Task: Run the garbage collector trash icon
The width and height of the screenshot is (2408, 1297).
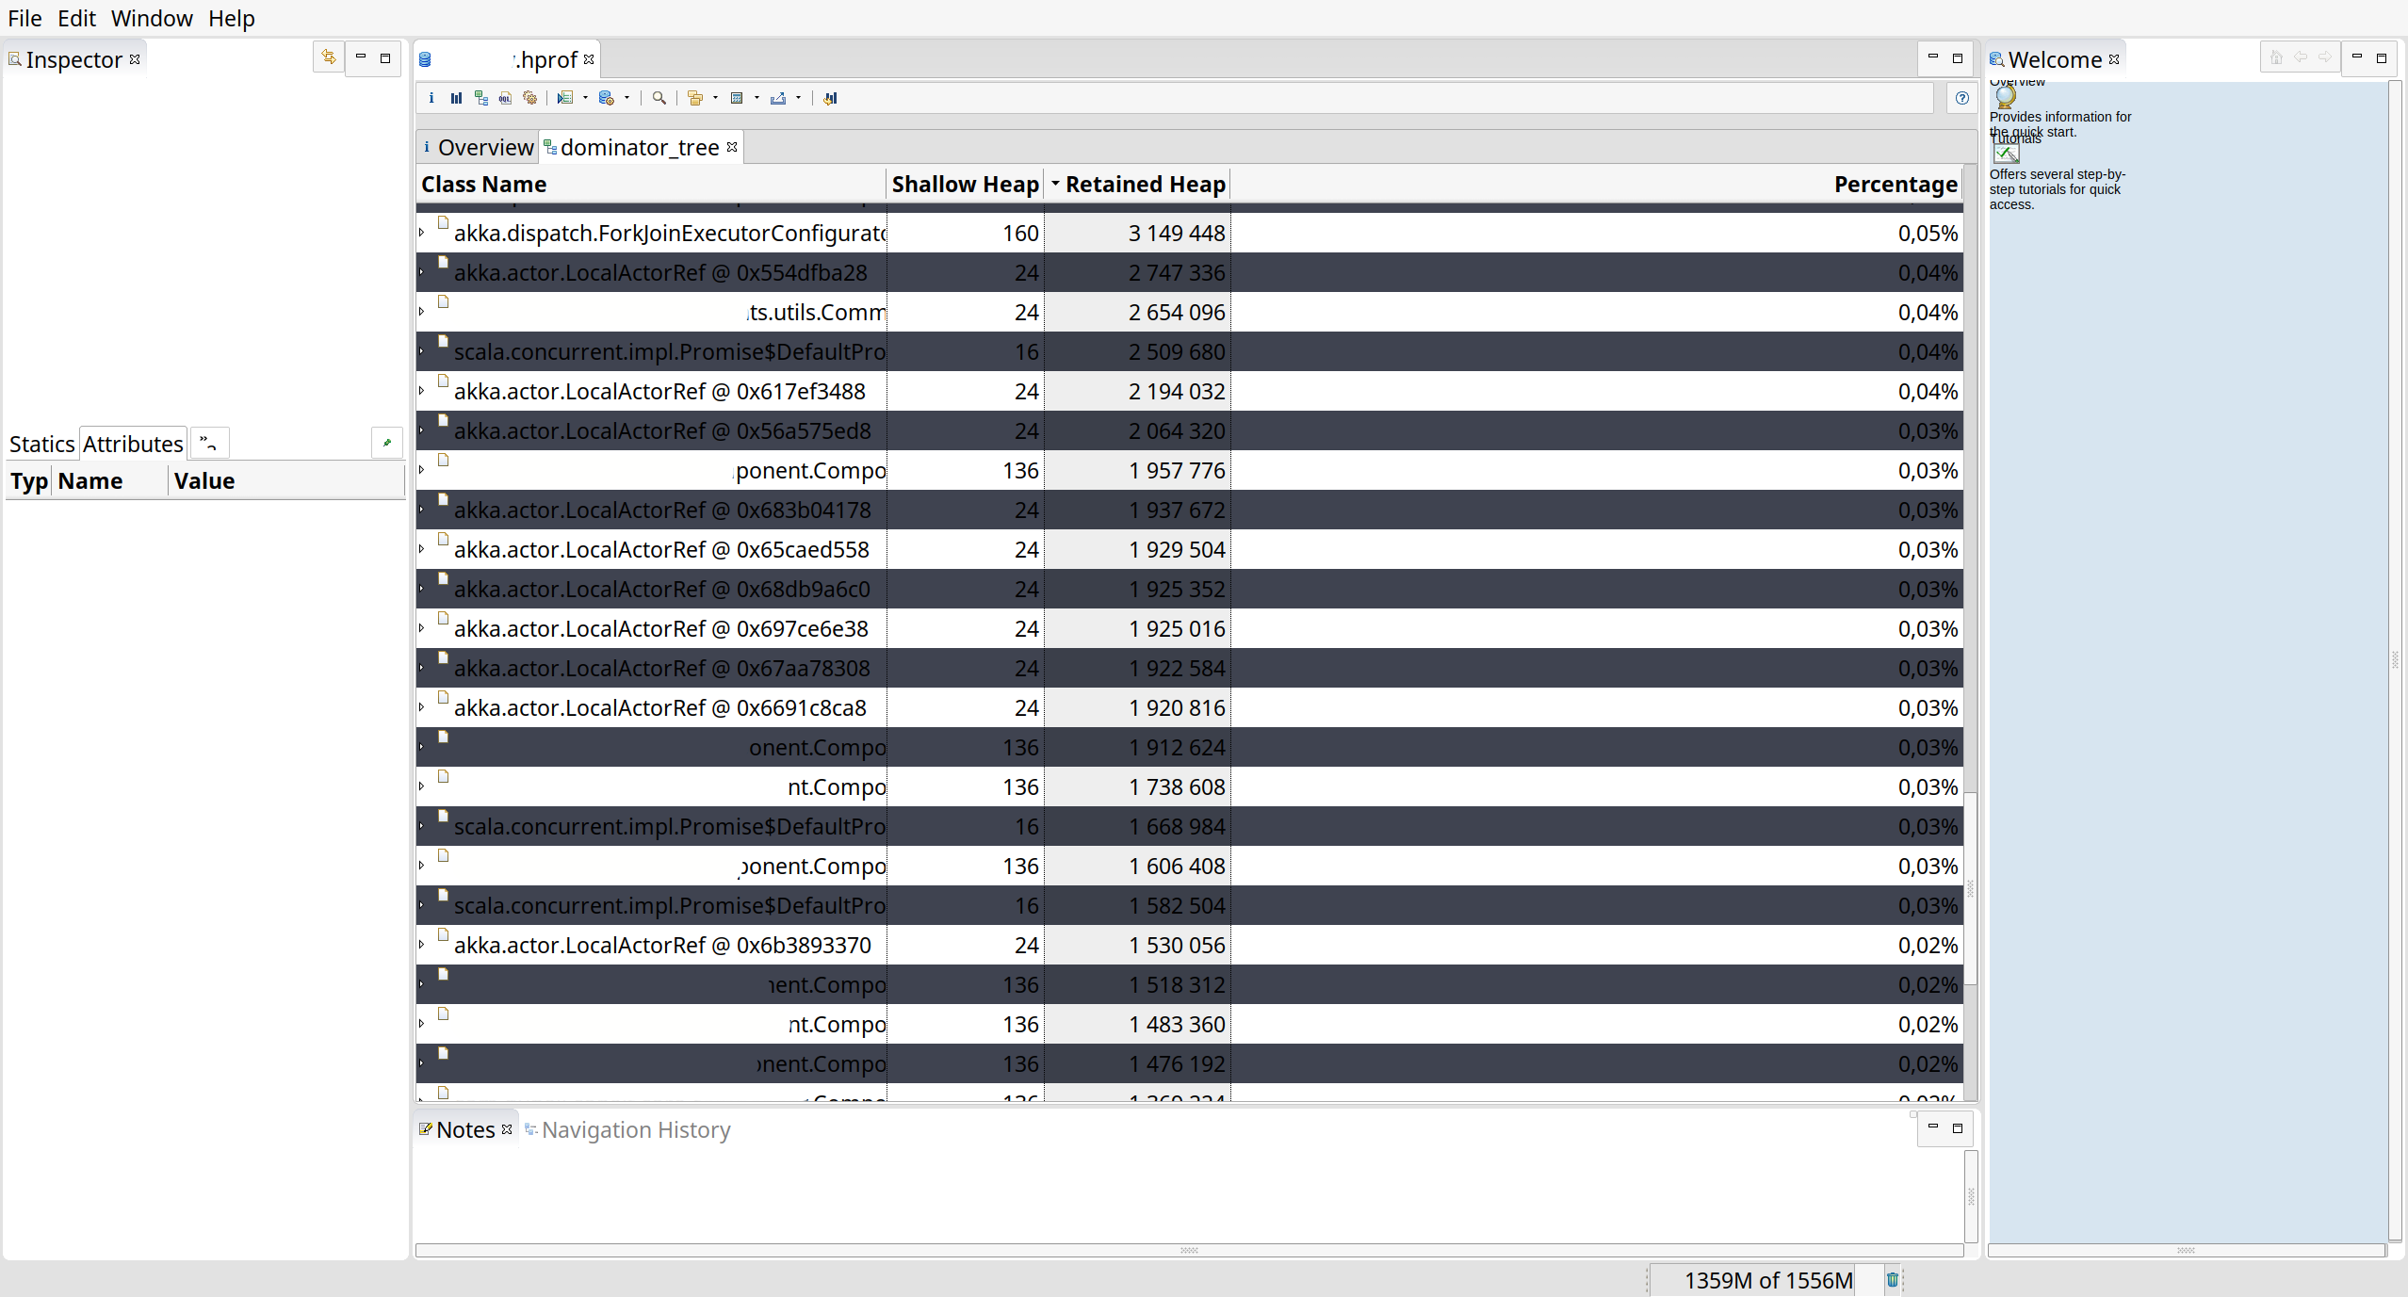Action: pyautogui.click(x=1892, y=1280)
